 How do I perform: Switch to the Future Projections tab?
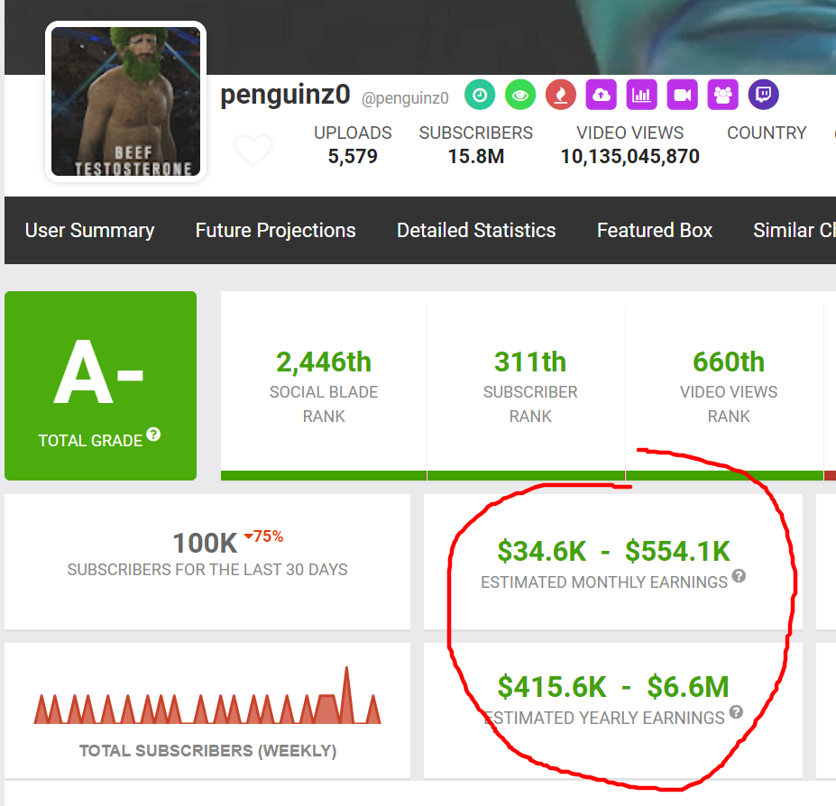(x=275, y=231)
